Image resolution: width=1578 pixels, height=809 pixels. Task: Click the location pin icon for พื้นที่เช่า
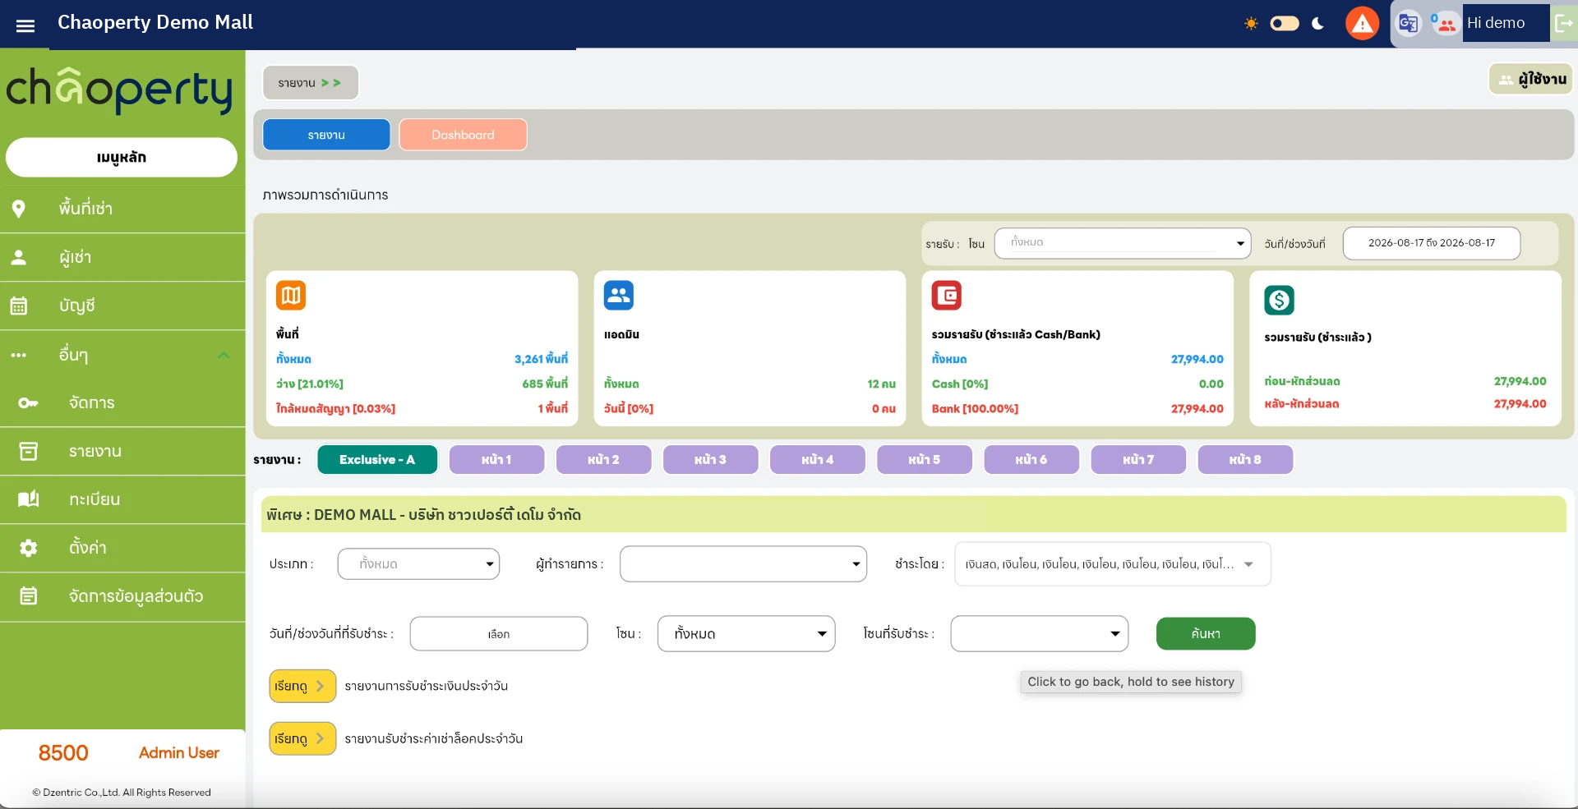[19, 209]
